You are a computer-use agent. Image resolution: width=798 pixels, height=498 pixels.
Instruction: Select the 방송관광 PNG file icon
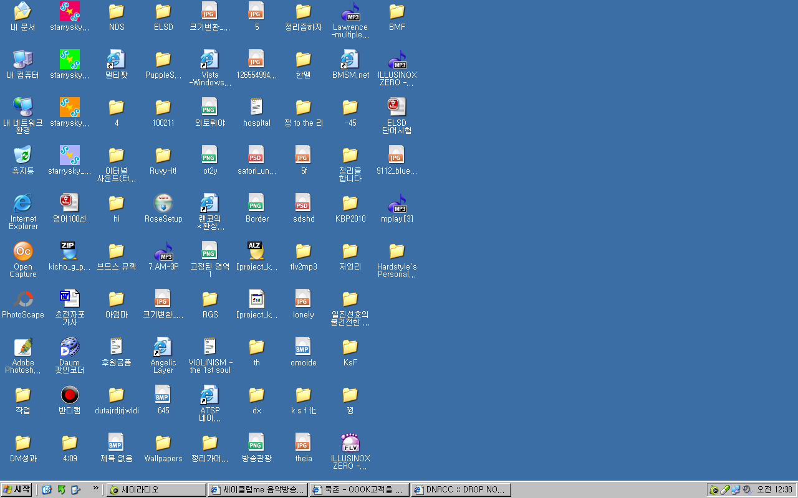tap(257, 443)
